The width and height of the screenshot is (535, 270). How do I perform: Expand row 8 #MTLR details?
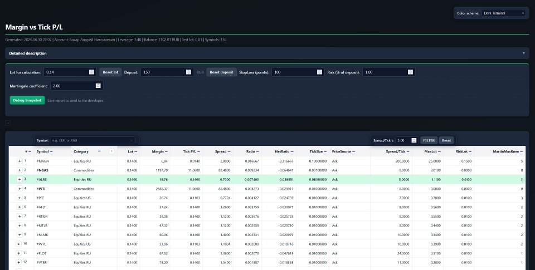20,225
